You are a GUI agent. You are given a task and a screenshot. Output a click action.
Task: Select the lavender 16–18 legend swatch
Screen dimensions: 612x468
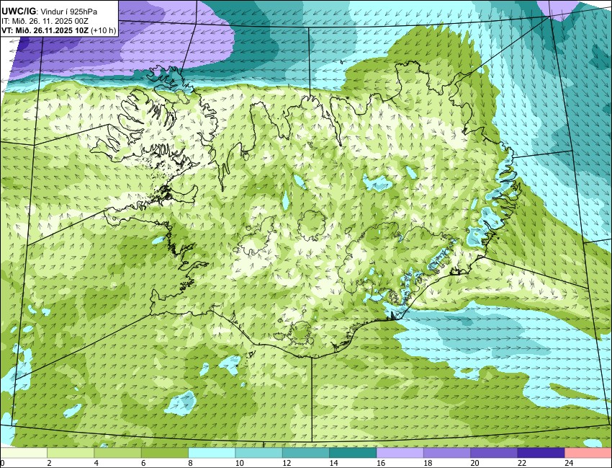tap(400, 453)
